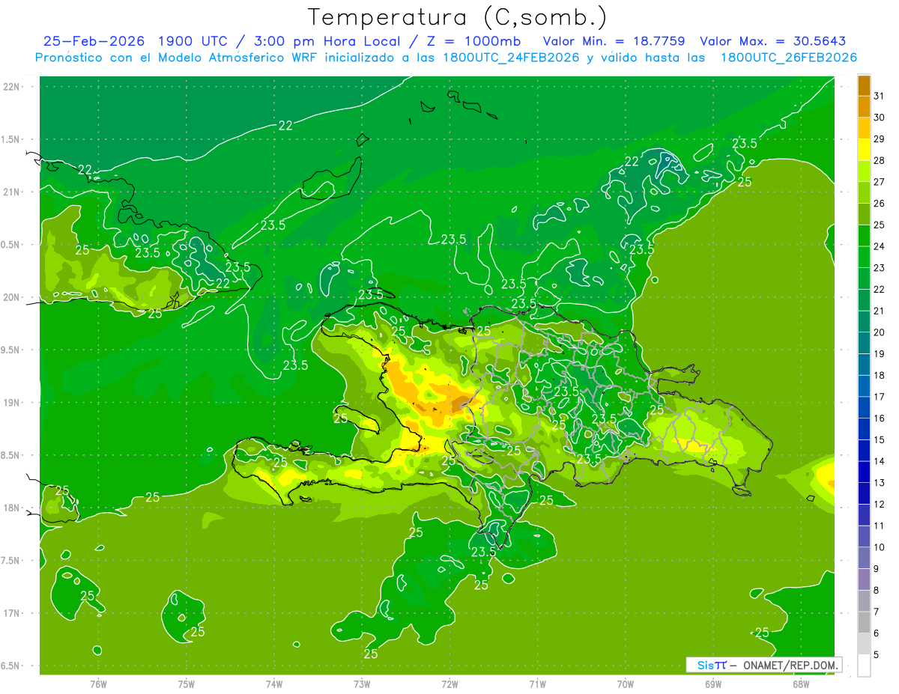Click the "74W" longitude axis label
Screen dimensions: 899x694
point(273,684)
